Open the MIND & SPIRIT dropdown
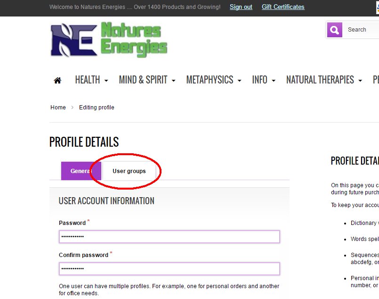 tap(147, 80)
